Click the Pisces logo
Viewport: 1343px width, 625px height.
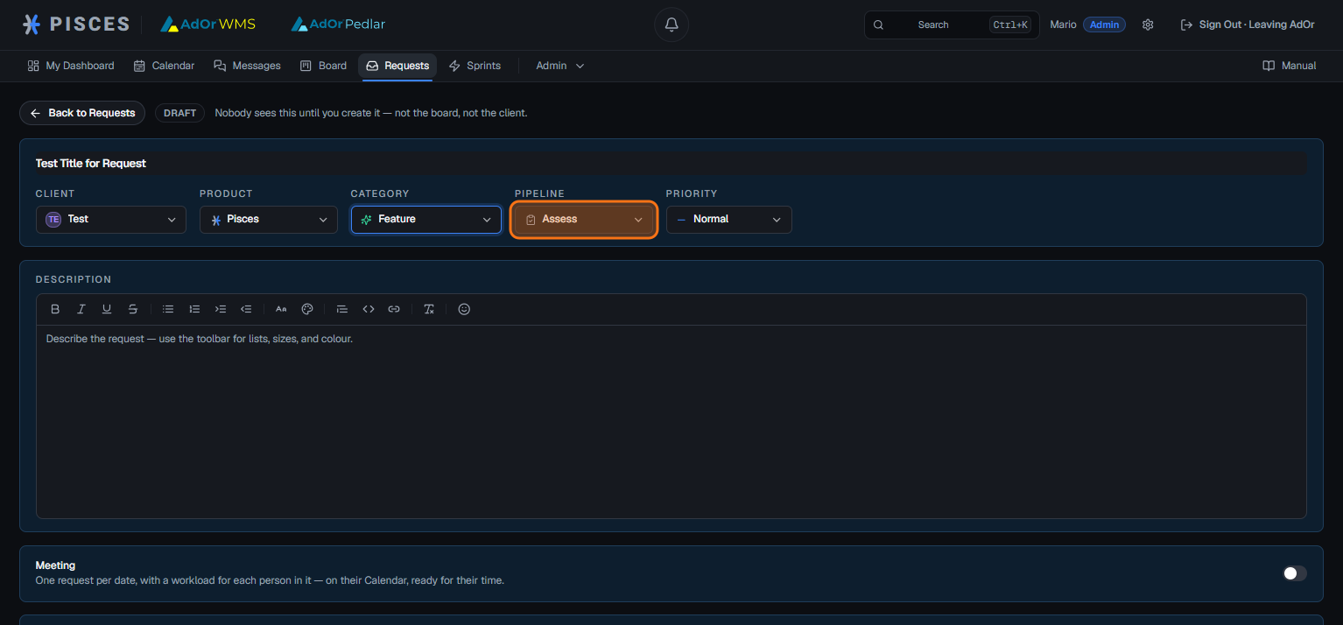pos(75,25)
